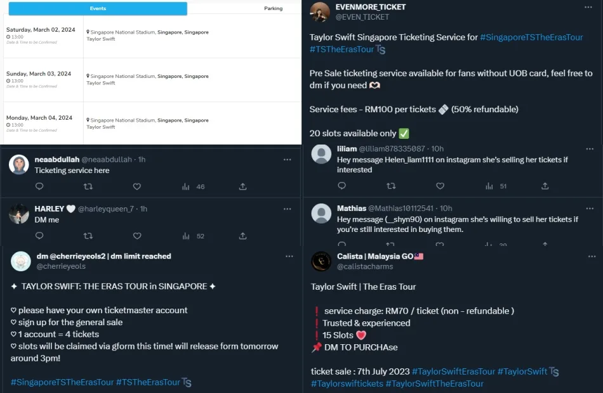Switch to the Parking tab
The height and width of the screenshot is (393, 603).
pyautogui.click(x=274, y=9)
